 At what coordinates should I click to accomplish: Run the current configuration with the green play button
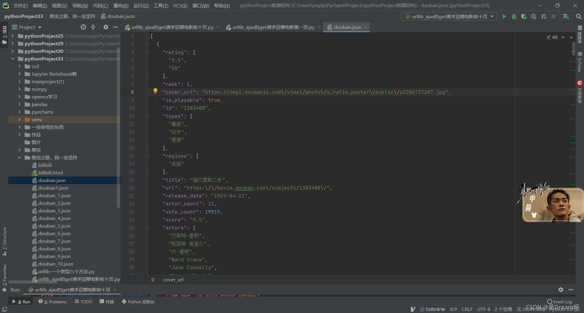point(504,16)
